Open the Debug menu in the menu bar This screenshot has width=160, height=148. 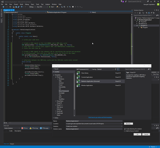coord(27,4)
